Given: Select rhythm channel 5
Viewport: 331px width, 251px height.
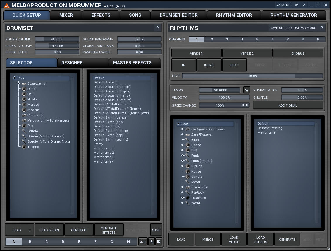Looking at the screenshot, I should point(257,39).
